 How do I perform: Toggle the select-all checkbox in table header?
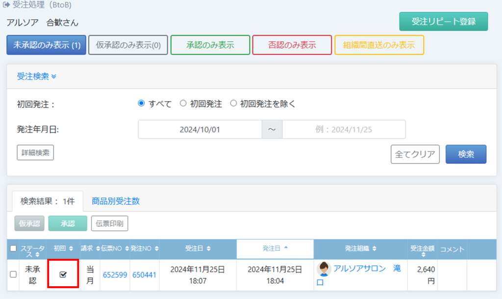point(13,249)
